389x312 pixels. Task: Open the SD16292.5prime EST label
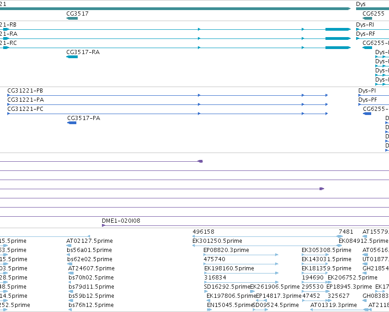(x=227, y=287)
